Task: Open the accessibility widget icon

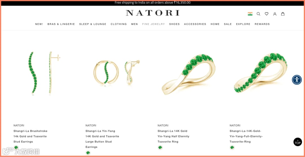Action: (x=297, y=80)
